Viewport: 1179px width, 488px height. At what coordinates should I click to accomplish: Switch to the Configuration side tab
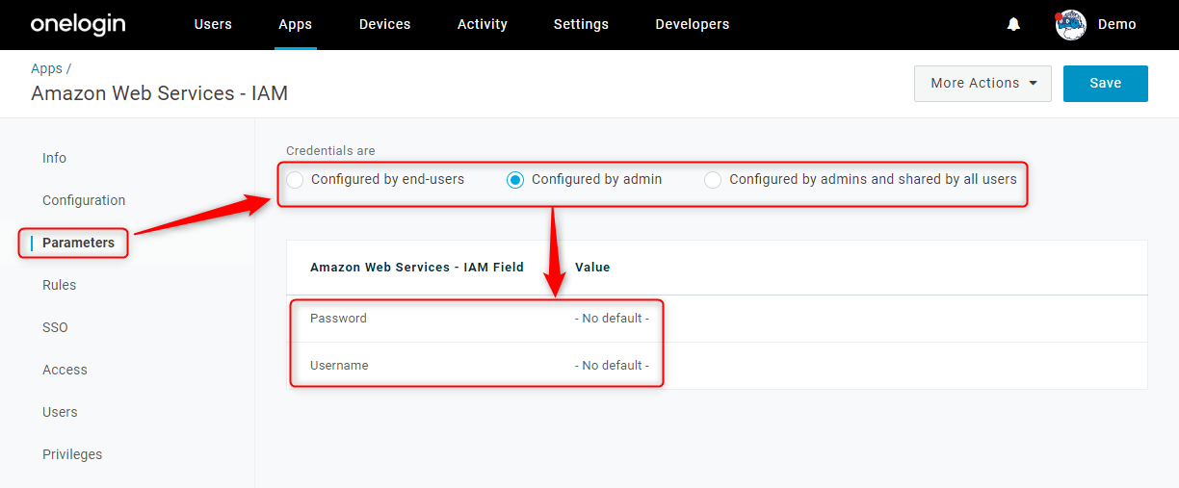[x=84, y=200]
